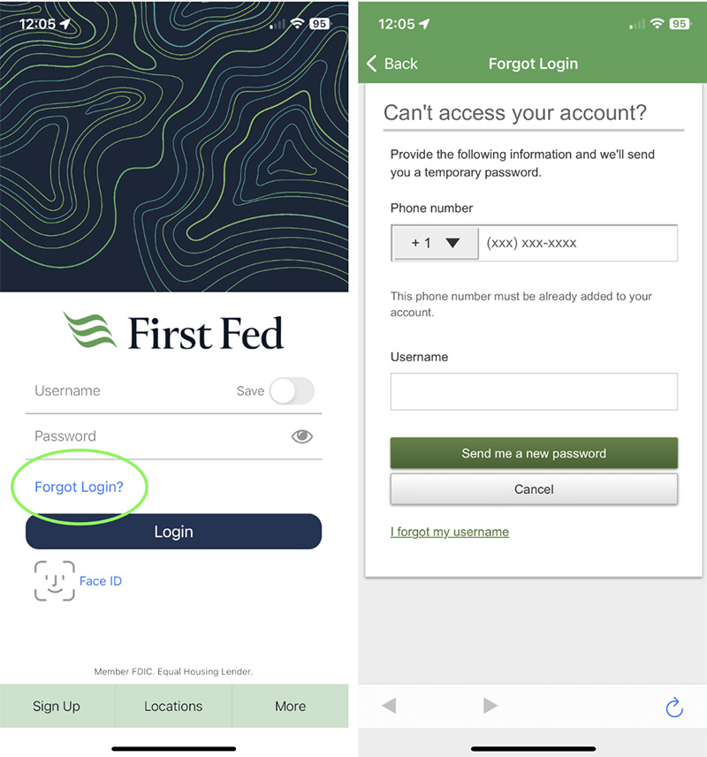
Task: Focus the phone number input field
Action: click(578, 243)
